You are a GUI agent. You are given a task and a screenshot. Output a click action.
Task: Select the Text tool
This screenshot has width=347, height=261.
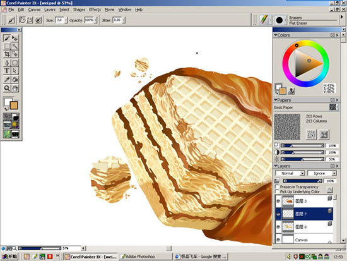(x=7, y=71)
